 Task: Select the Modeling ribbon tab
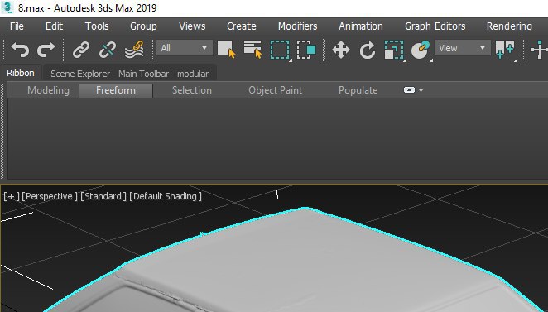(x=48, y=90)
